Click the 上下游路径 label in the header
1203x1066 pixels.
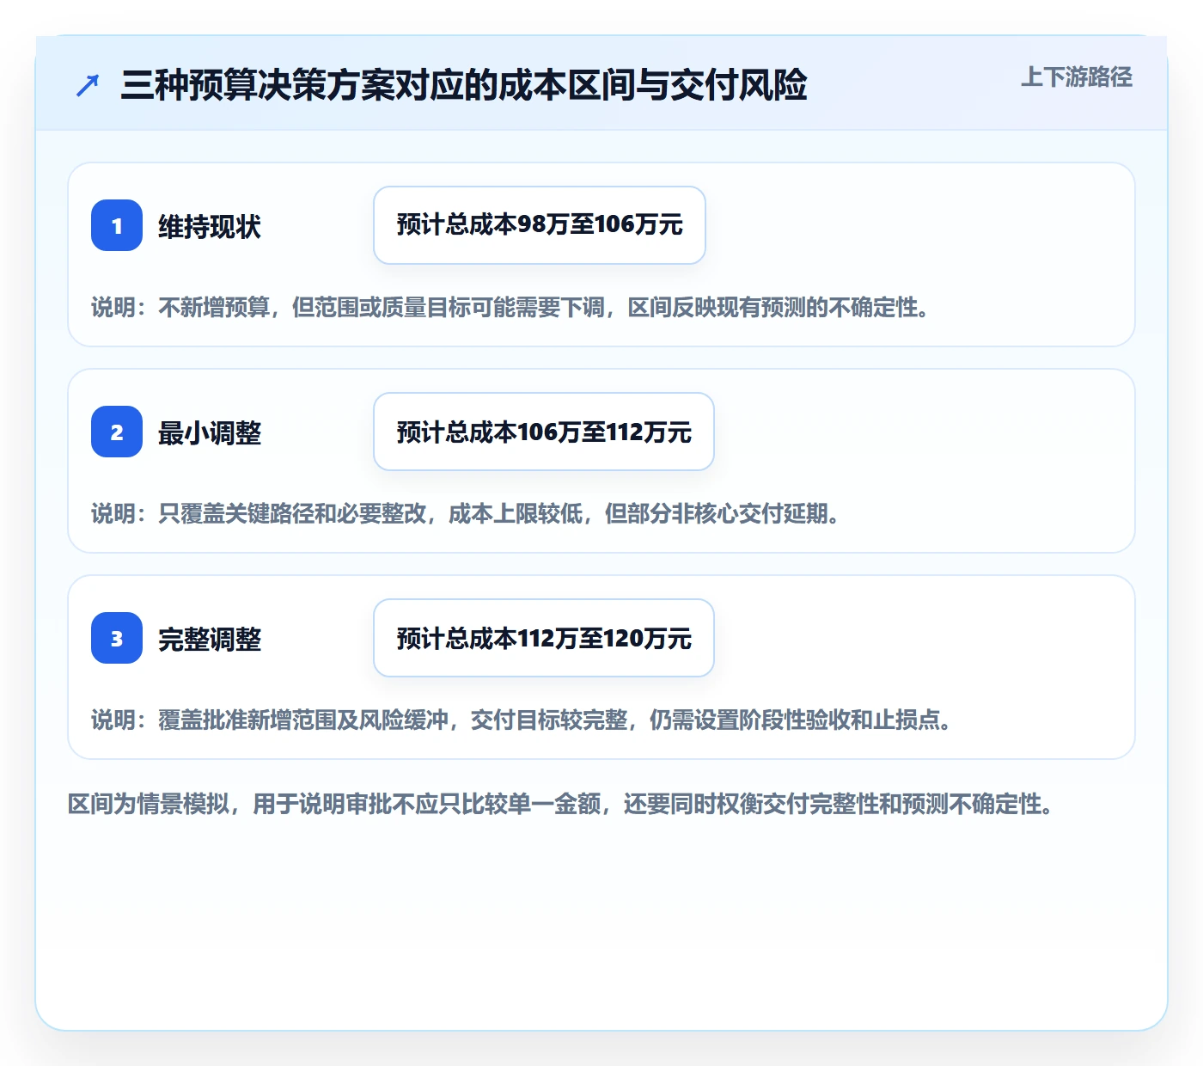(x=1077, y=77)
